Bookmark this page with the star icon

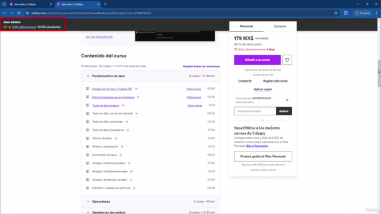(x=336, y=13)
